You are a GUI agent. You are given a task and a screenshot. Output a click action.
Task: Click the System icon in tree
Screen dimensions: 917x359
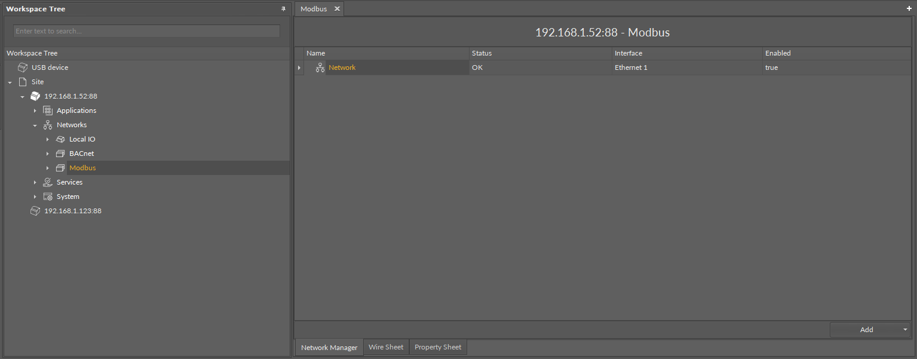pyautogui.click(x=48, y=197)
